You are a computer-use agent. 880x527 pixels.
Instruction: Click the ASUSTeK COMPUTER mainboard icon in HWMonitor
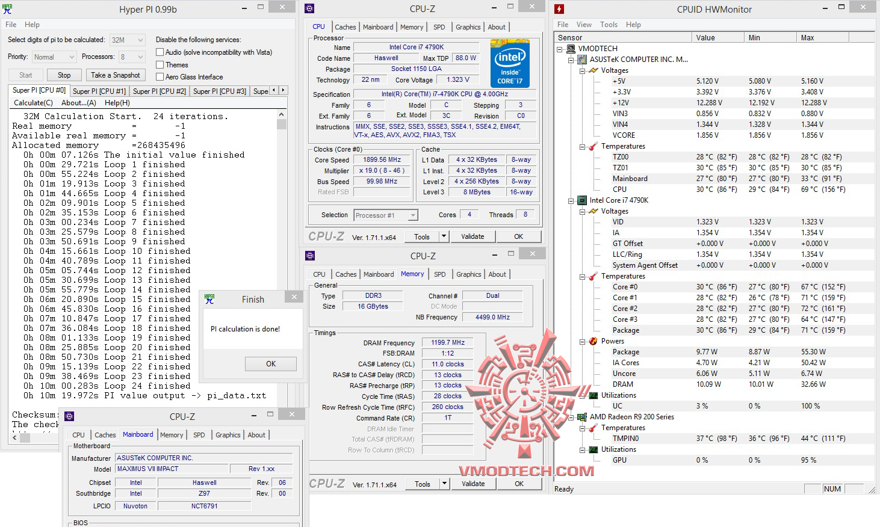(582, 60)
